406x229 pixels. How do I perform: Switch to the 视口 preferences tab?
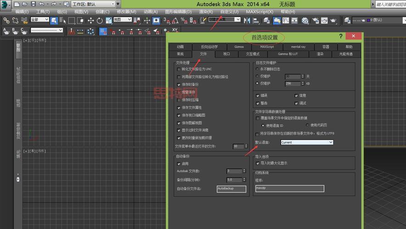click(x=226, y=54)
